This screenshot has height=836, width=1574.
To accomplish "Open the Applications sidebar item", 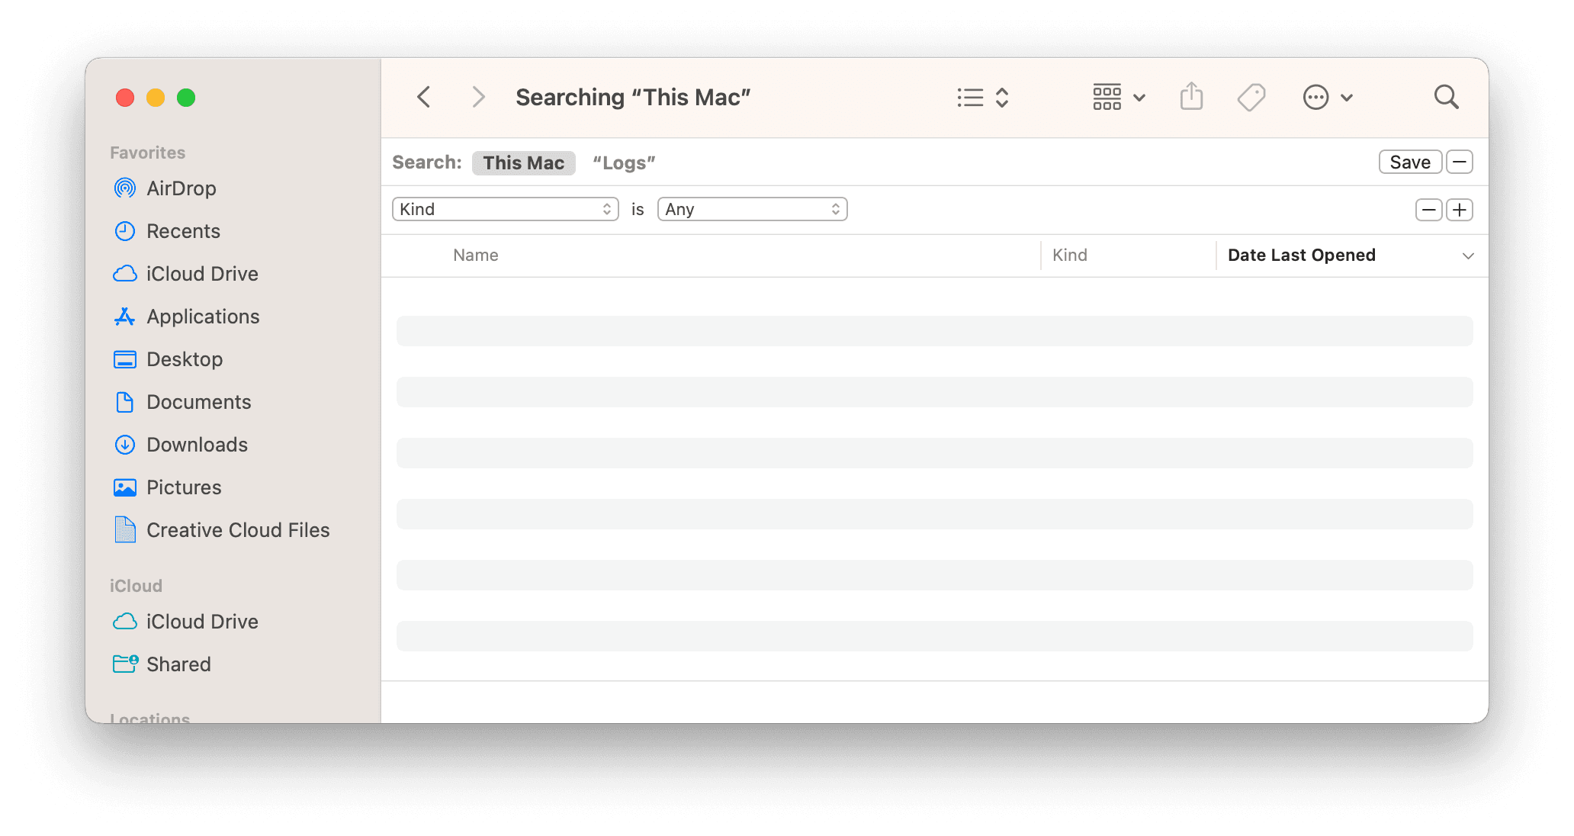I will tap(202, 316).
